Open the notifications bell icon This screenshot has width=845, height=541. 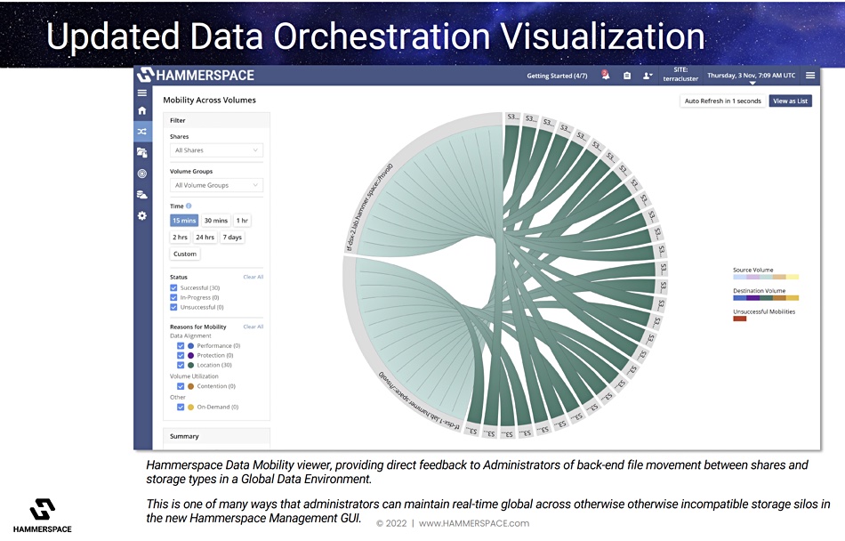606,75
